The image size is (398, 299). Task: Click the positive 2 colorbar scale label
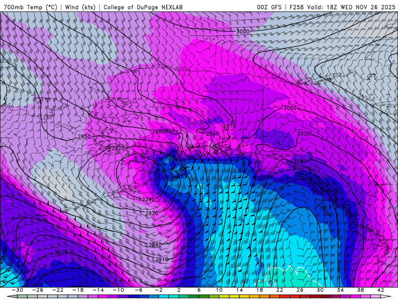179,290
